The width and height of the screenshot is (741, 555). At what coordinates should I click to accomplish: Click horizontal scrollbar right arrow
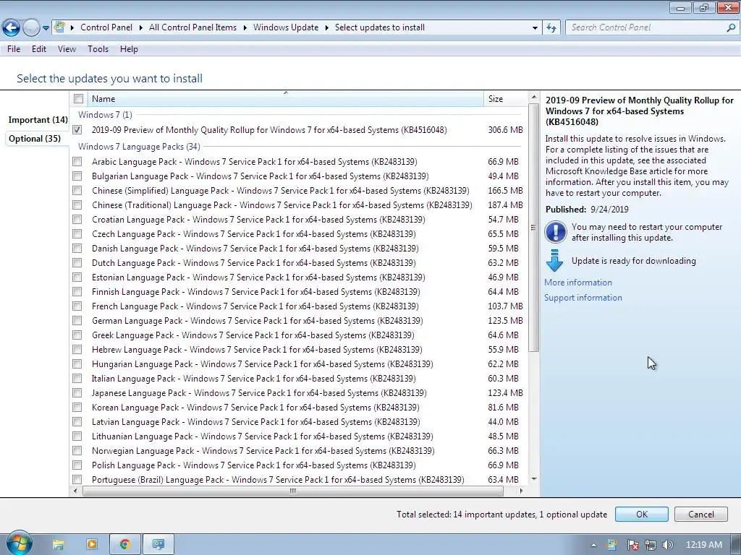click(x=521, y=491)
